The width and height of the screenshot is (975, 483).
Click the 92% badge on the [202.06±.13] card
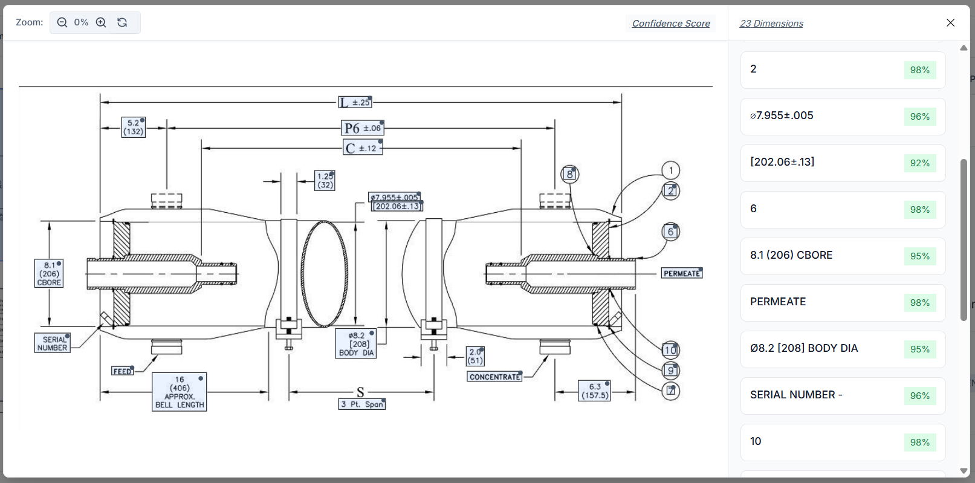pyautogui.click(x=920, y=163)
